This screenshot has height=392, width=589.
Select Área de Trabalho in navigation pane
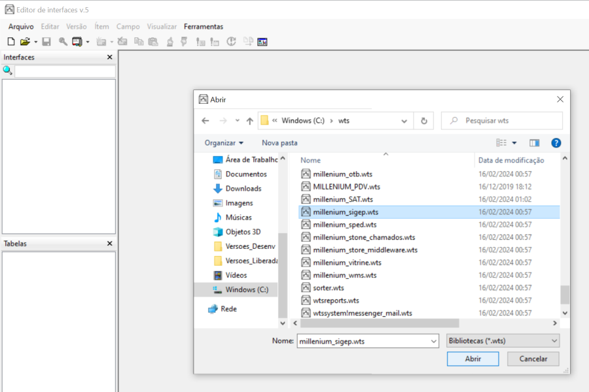tap(245, 160)
